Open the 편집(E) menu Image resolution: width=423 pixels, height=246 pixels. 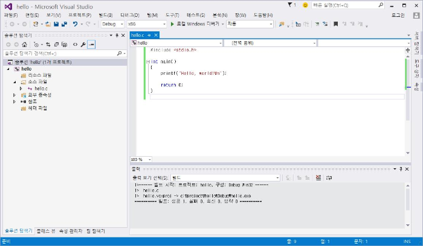point(32,15)
